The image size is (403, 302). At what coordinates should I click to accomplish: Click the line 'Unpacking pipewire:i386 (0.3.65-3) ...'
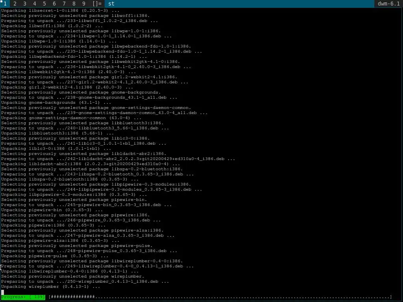pos(53,225)
